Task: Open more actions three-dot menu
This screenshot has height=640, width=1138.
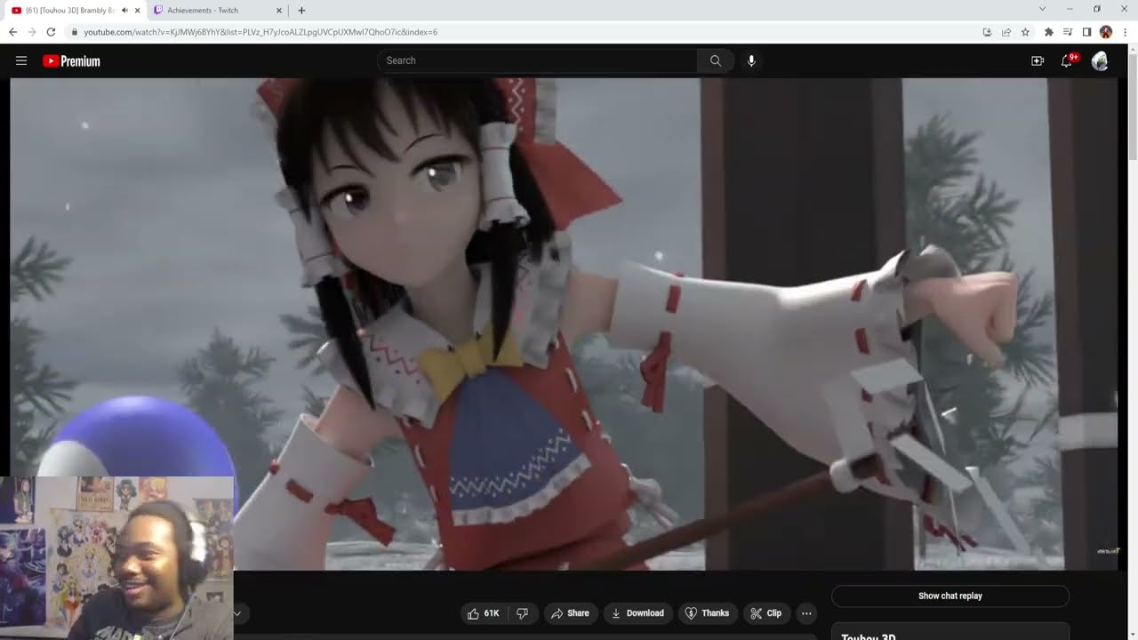Action: [806, 613]
